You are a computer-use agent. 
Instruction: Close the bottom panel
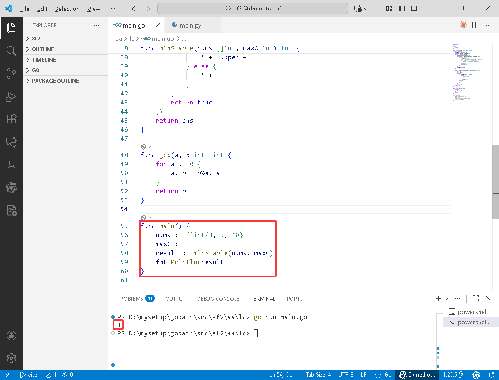coord(488,298)
